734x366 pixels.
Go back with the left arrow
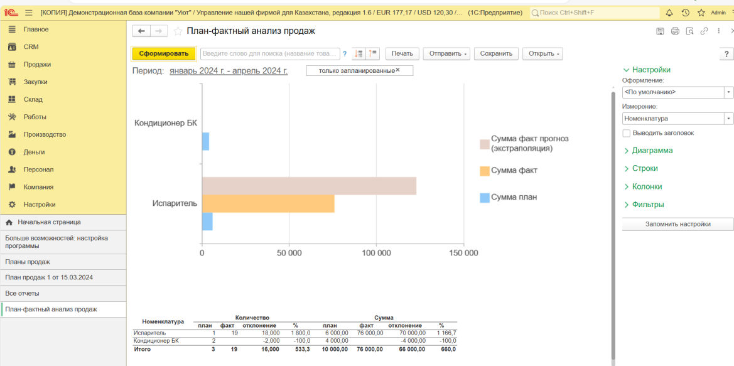pos(141,31)
